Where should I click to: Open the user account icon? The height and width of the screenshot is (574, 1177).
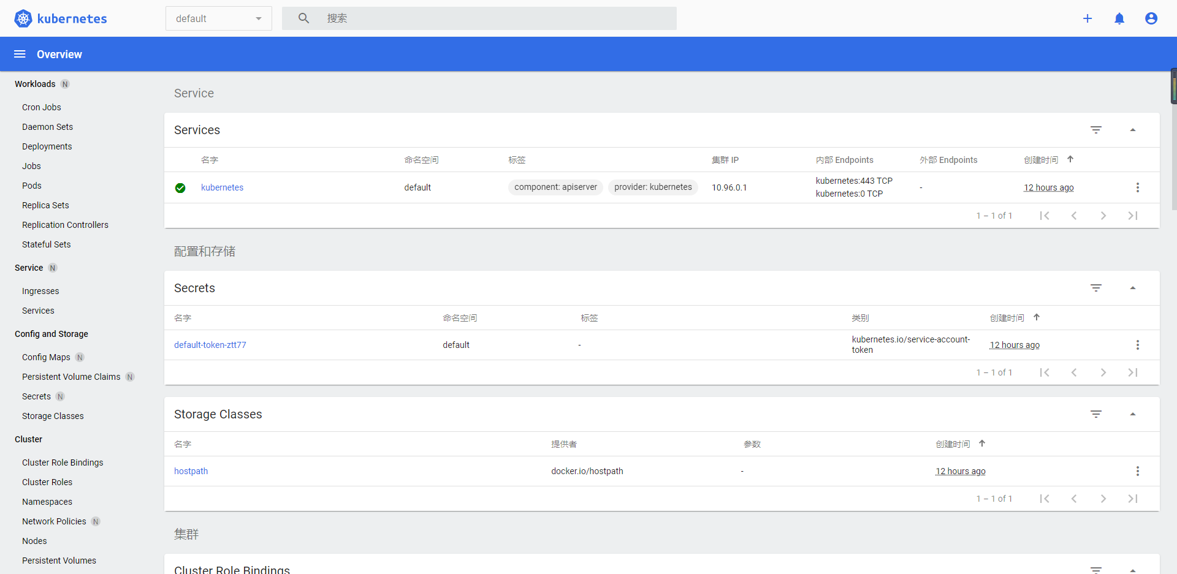pyautogui.click(x=1151, y=18)
